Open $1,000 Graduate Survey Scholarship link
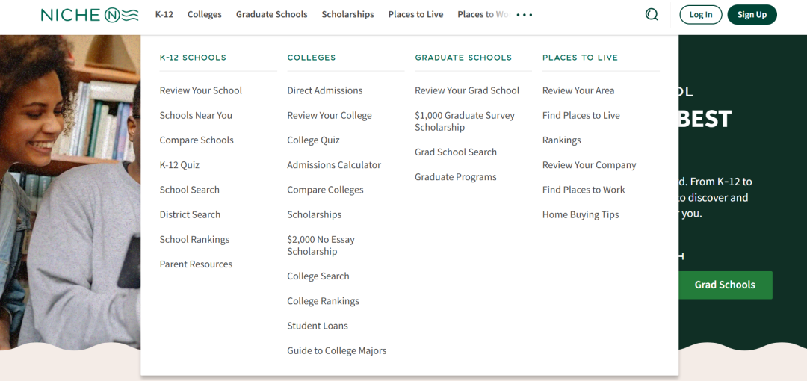Viewport: 807px width, 381px height. tap(465, 121)
